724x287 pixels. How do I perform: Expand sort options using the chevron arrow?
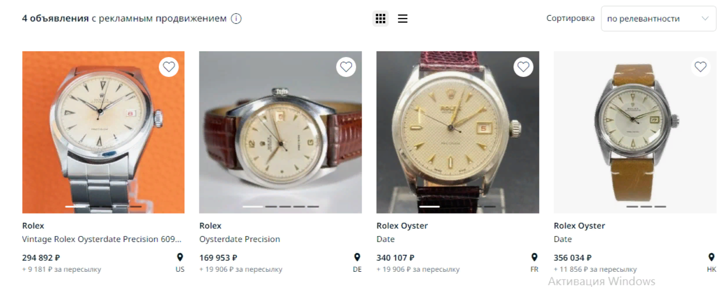(x=705, y=19)
